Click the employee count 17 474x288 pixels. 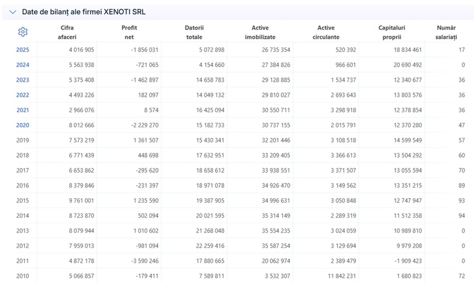click(x=462, y=50)
